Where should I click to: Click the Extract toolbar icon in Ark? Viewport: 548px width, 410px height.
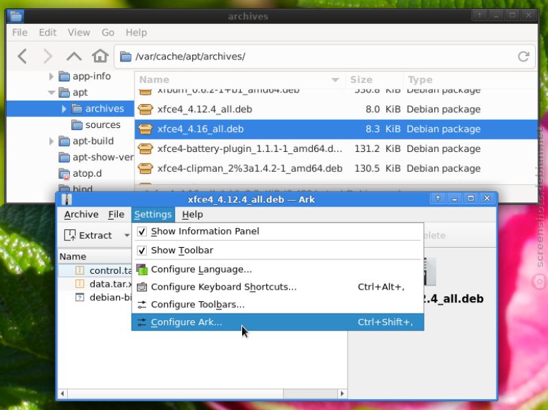coord(70,235)
